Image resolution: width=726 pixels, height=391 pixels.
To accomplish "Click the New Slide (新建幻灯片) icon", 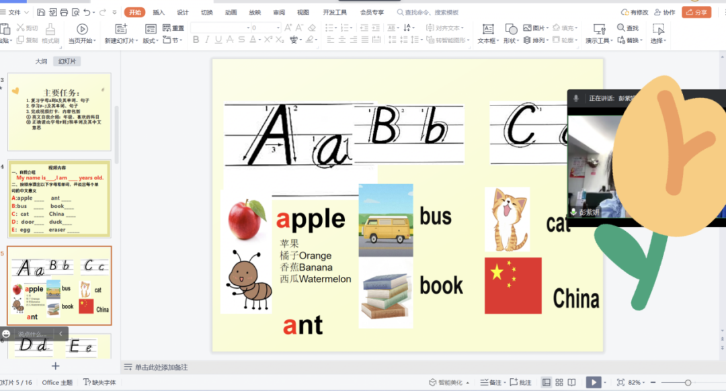I will [121, 29].
